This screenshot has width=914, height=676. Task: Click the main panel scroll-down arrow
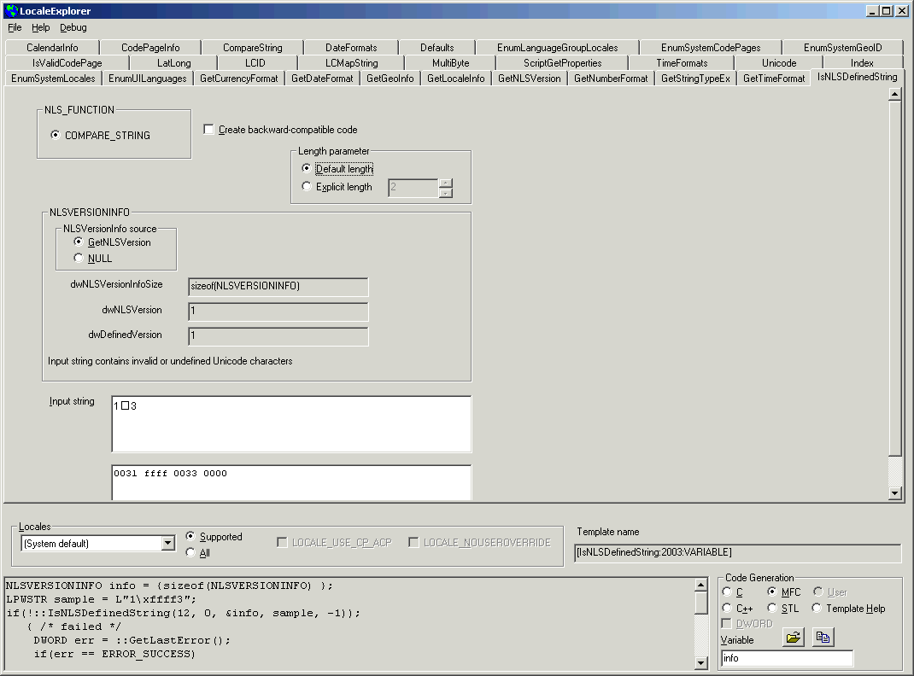pos(894,492)
